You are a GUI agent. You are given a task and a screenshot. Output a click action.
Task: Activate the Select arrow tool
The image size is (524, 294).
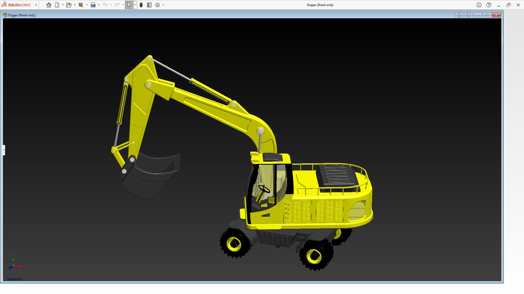click(129, 5)
